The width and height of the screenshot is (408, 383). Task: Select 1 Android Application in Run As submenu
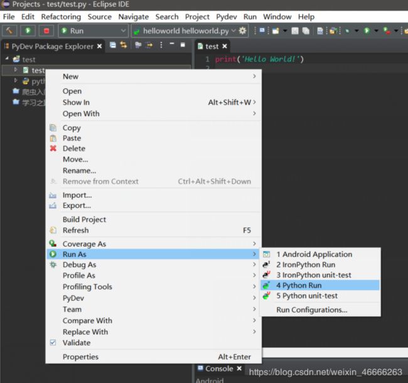[320, 254]
